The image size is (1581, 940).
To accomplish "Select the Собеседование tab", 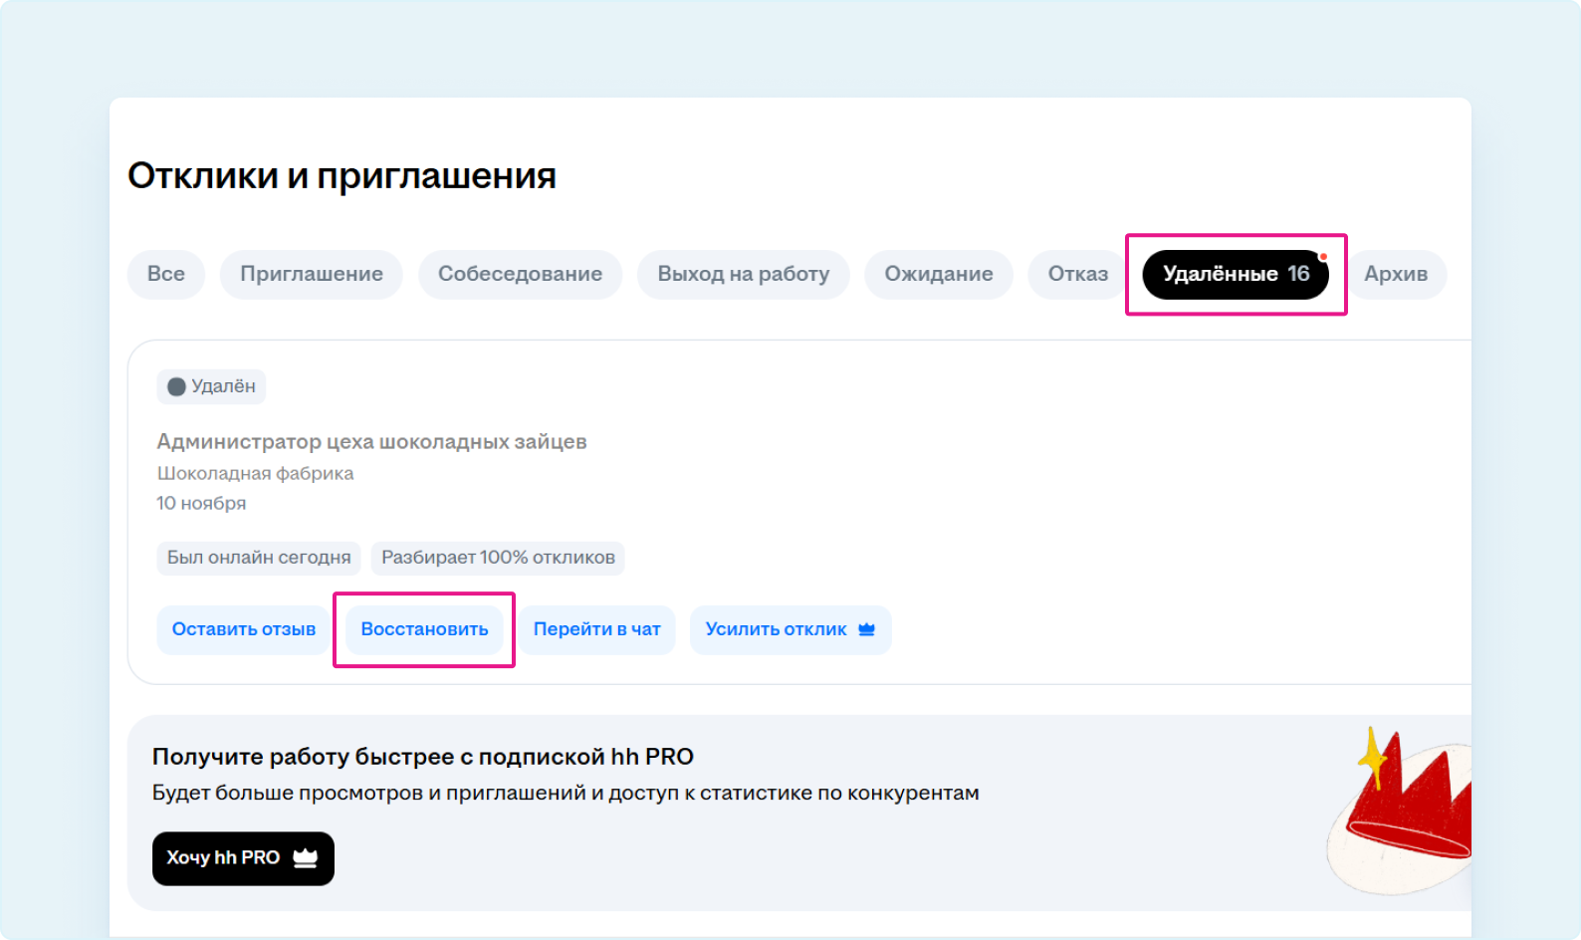I will click(x=520, y=274).
